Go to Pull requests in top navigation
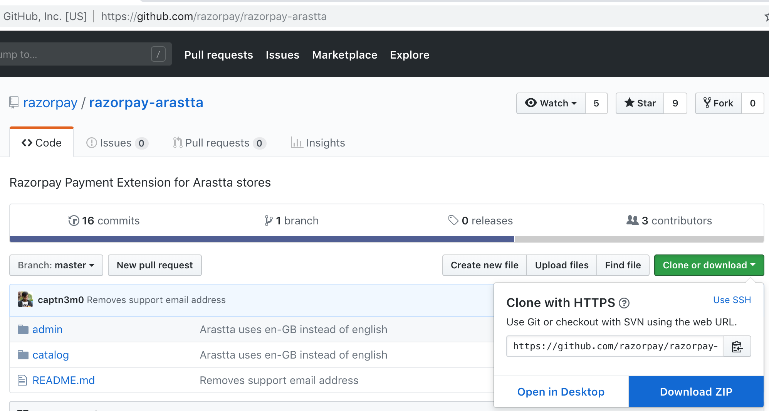 pyautogui.click(x=218, y=55)
